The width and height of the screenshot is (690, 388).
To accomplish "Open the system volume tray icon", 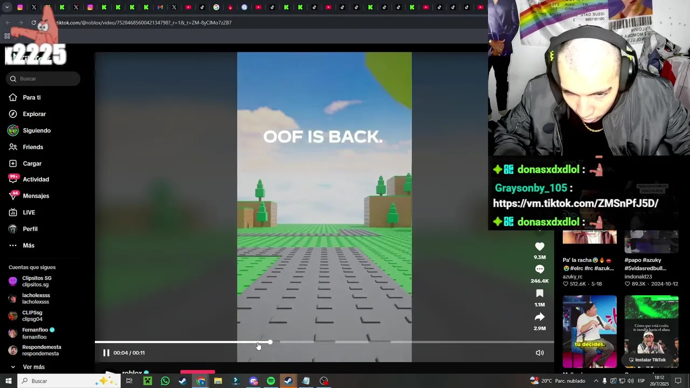I will (630, 381).
